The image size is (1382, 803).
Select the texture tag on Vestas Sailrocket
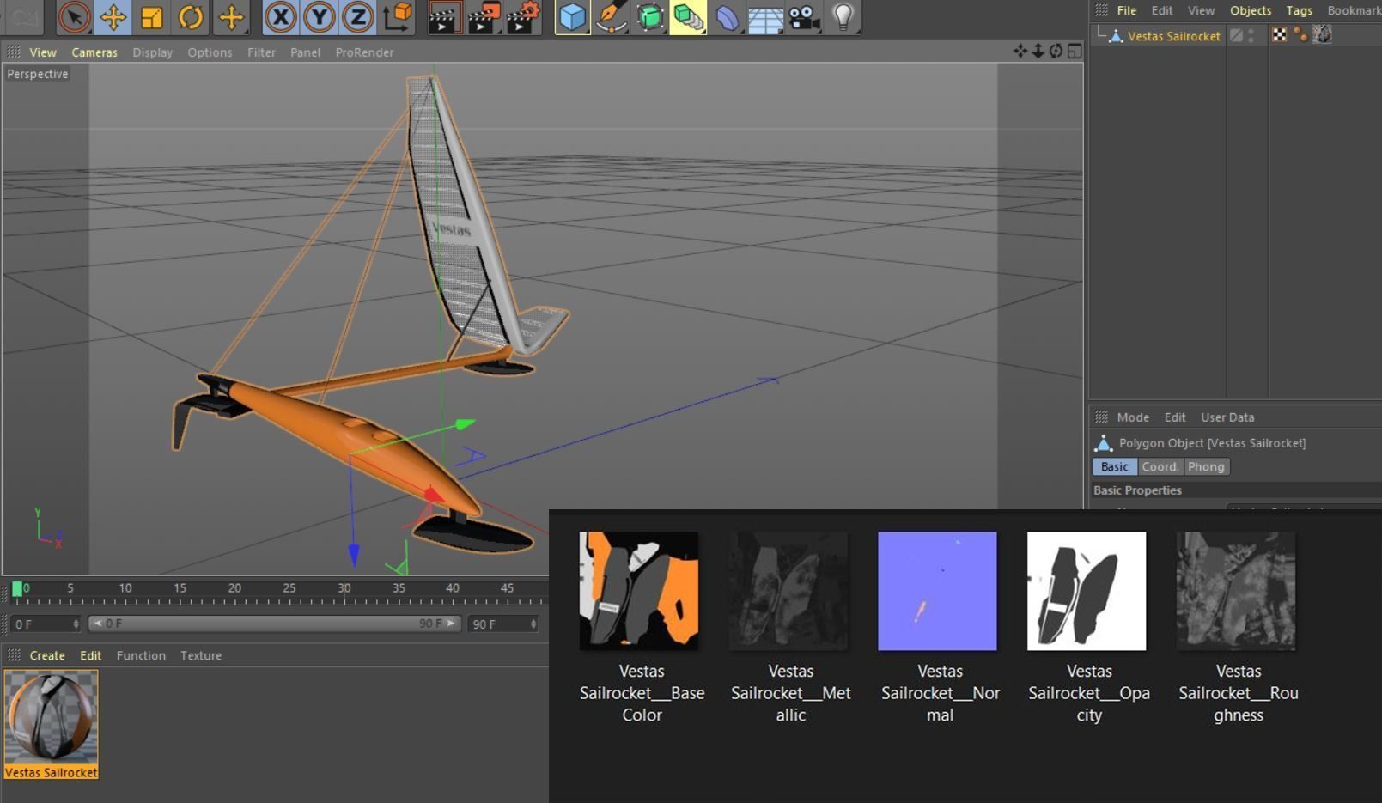click(1322, 34)
